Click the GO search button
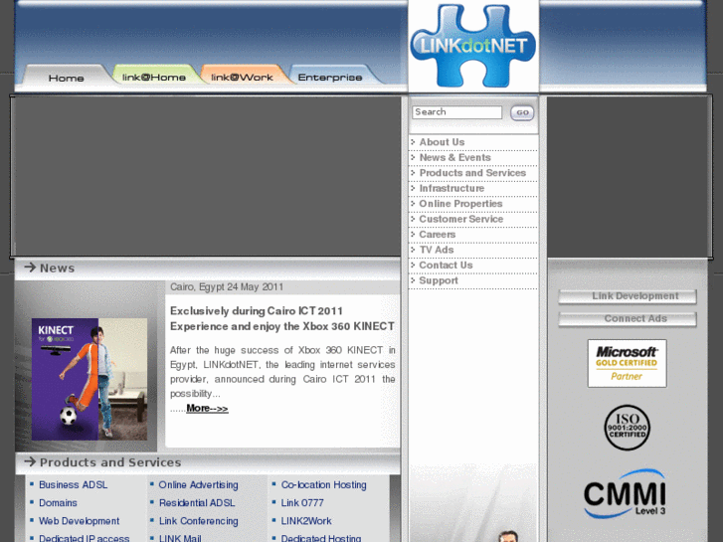This screenshot has width=723, height=542. [x=522, y=112]
